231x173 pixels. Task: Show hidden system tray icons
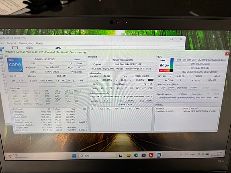[x=181, y=155]
